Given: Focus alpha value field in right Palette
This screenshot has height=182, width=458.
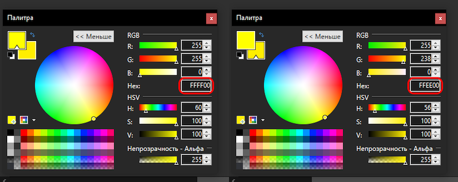Looking at the screenshot, I should (x=421, y=160).
